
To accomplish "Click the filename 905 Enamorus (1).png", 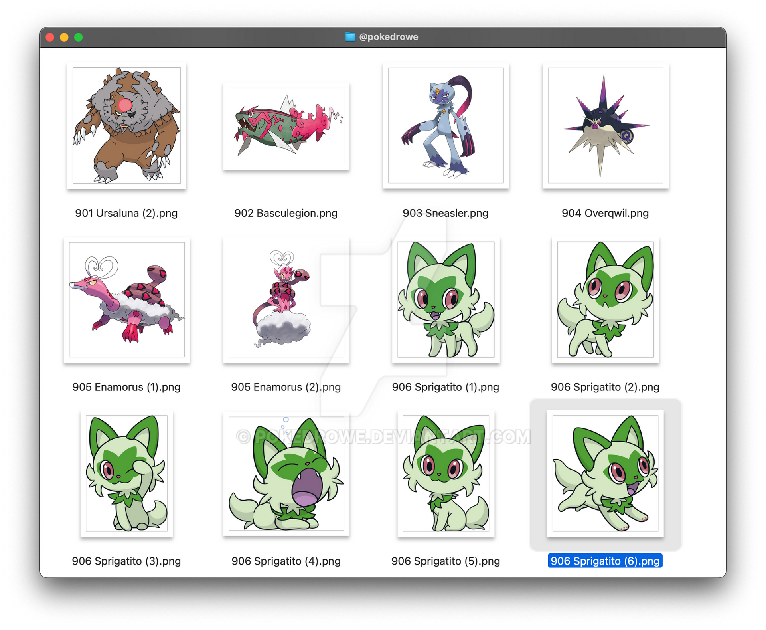I will point(126,387).
